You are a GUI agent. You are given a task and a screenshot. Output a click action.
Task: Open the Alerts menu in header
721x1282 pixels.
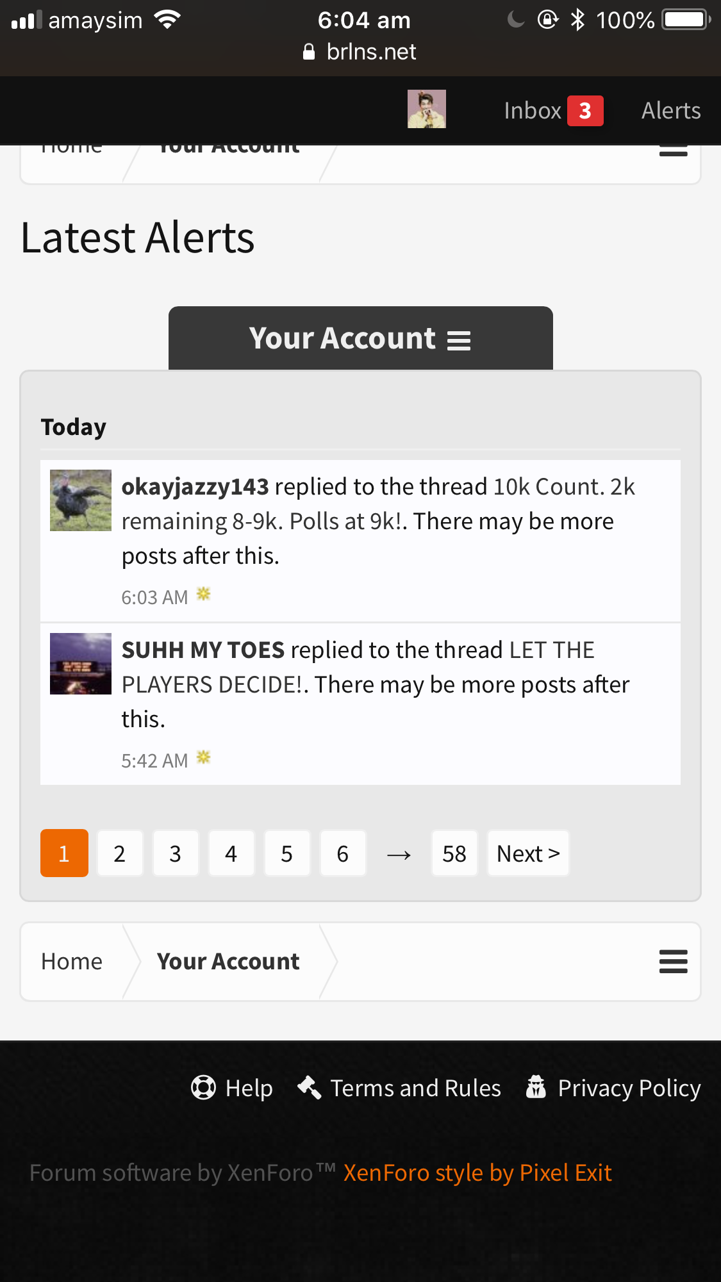pyautogui.click(x=671, y=111)
